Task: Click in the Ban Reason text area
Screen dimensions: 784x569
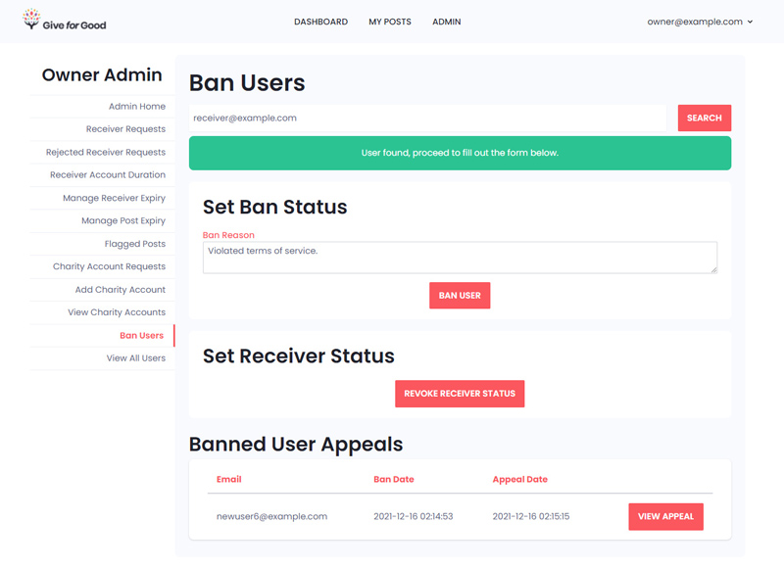Action: 460,258
